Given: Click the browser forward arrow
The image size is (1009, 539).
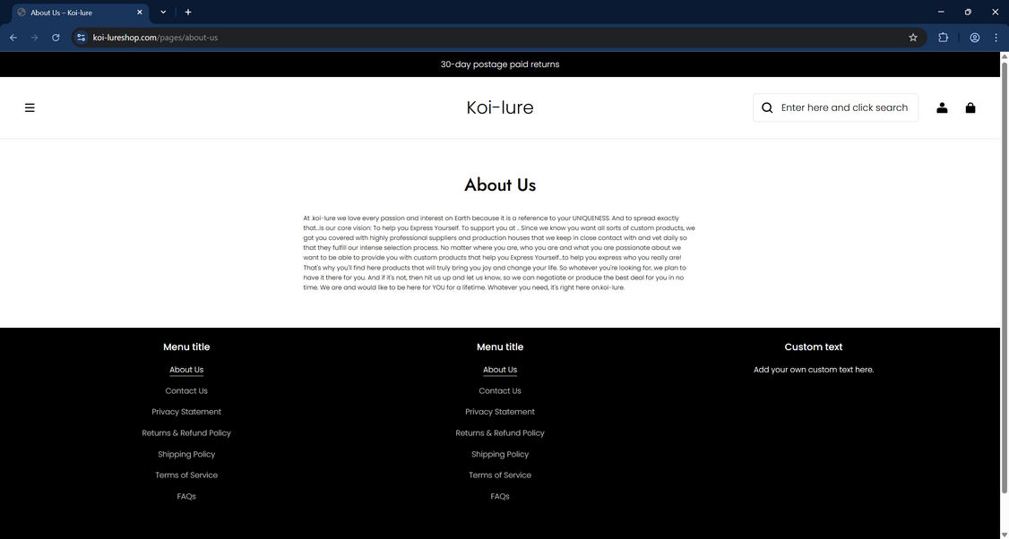Looking at the screenshot, I should point(35,38).
